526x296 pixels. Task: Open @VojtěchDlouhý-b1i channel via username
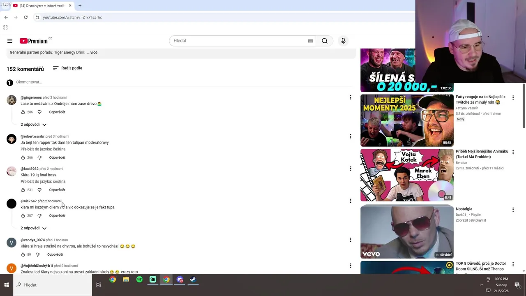37,266
